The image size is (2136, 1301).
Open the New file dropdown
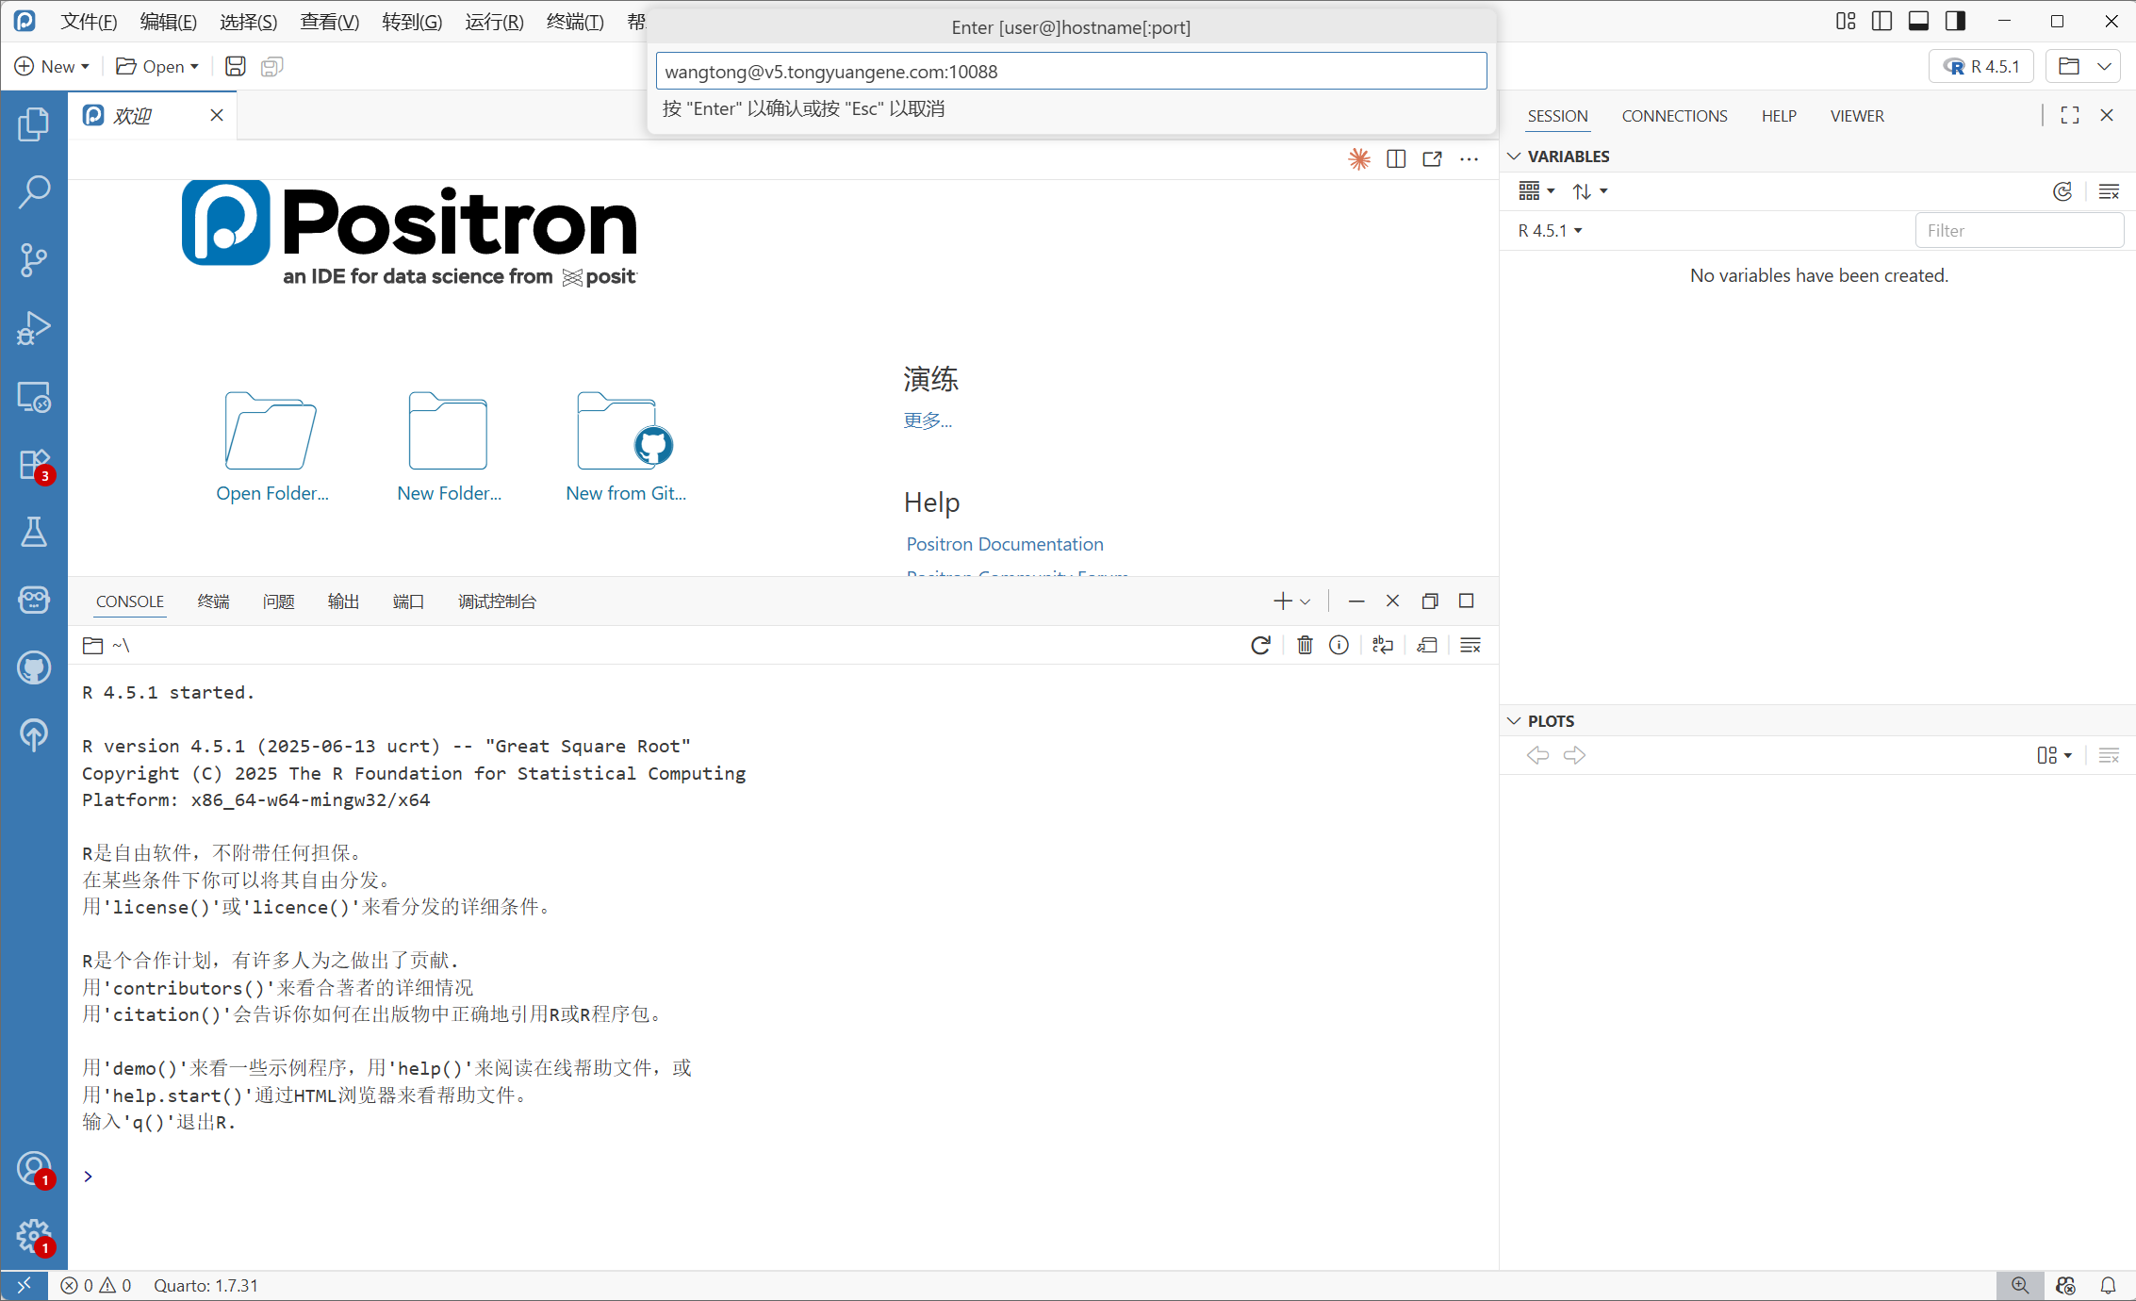pyautogui.click(x=52, y=66)
